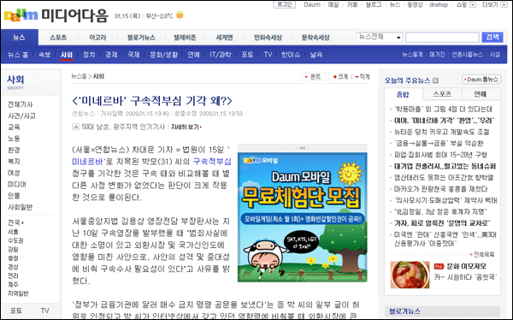Select 연예 tab in 주요뉴스 panel
Screen dimensions: 513x320
[481, 94]
